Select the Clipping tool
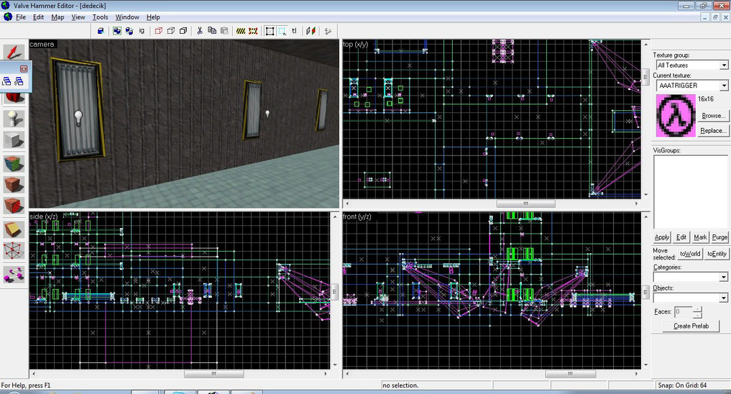 14,229
